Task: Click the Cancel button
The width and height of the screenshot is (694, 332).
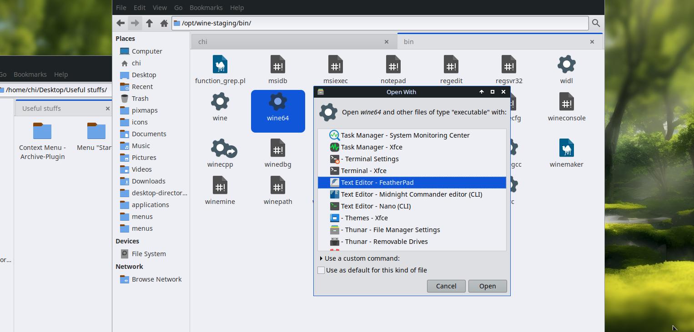Action: (x=446, y=286)
